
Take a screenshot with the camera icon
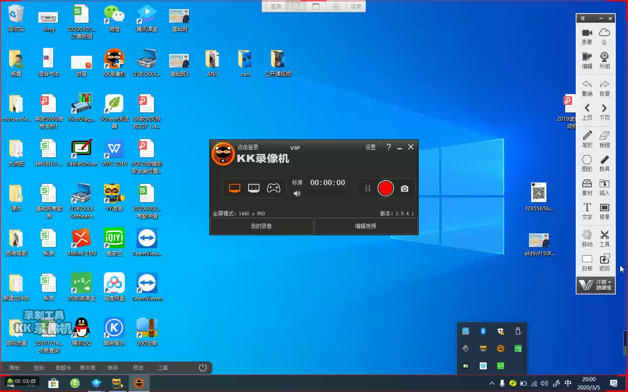[405, 189]
